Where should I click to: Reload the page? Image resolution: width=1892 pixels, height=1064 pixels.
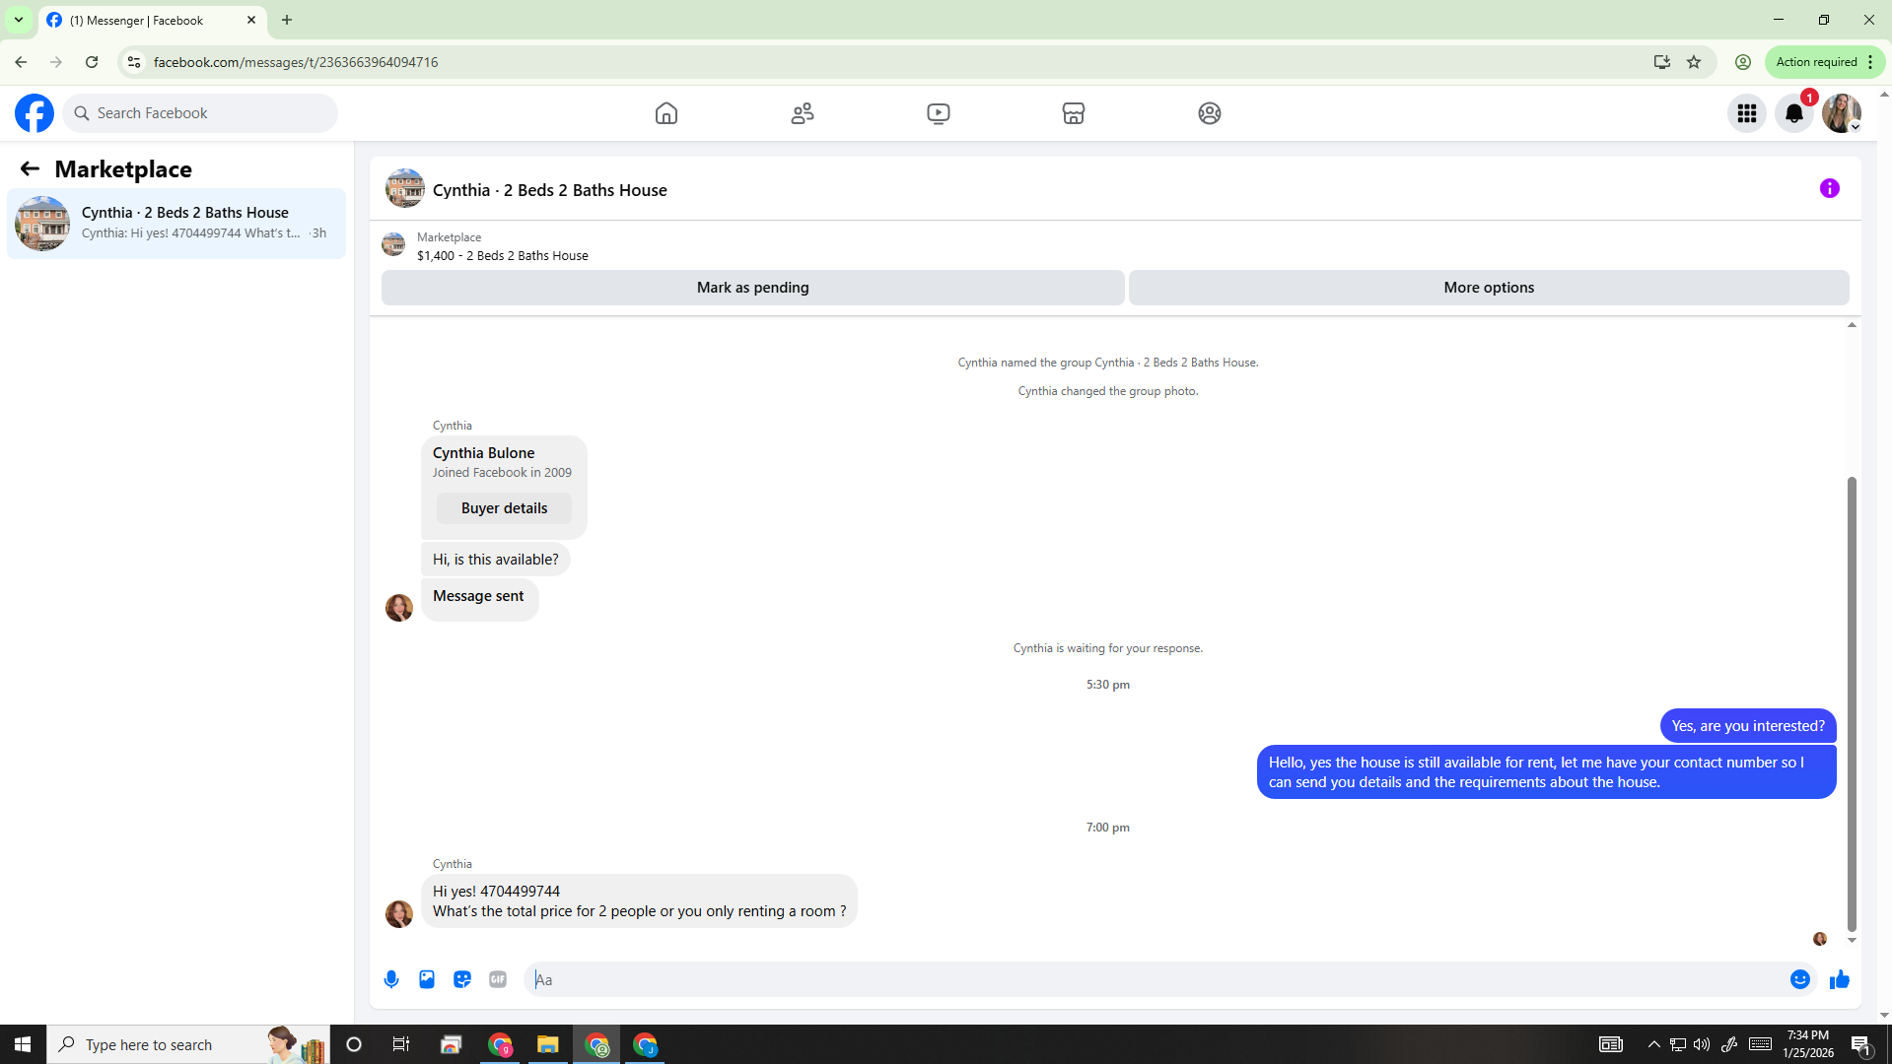[x=92, y=62]
